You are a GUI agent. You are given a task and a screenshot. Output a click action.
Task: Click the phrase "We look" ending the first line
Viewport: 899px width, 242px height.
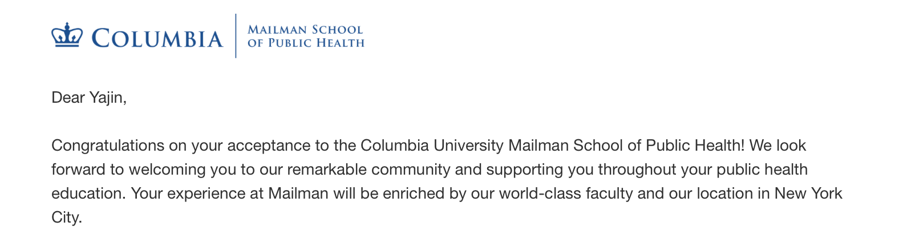(777, 146)
